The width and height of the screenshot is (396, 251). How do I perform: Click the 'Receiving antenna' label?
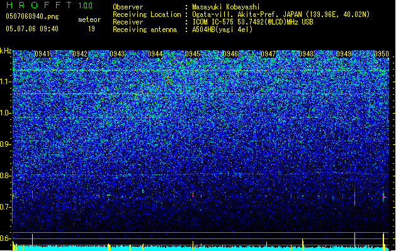tap(145, 29)
